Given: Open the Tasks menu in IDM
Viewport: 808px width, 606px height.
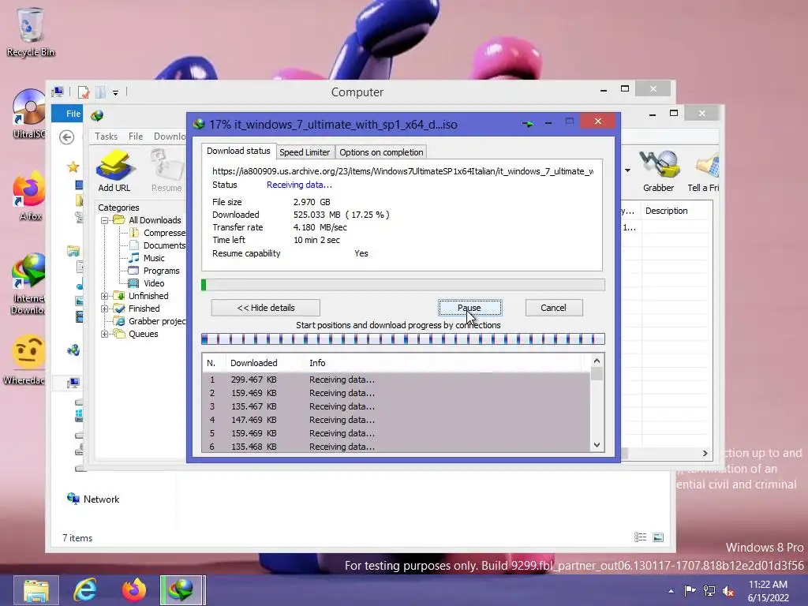Looking at the screenshot, I should pos(107,136).
